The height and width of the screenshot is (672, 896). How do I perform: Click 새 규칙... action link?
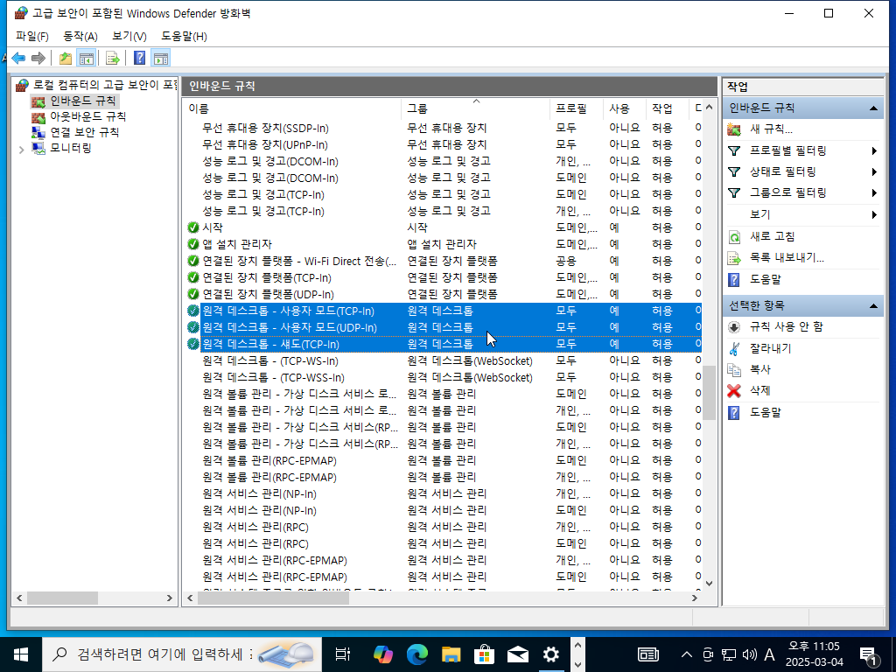pyautogui.click(x=771, y=129)
